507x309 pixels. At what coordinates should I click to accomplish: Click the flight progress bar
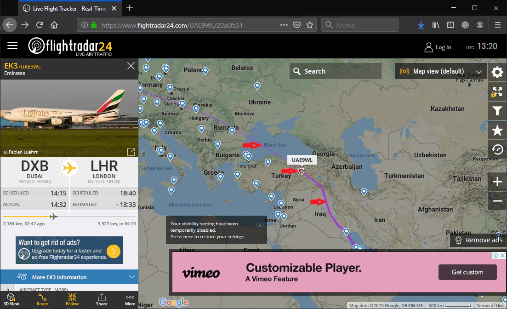click(69, 217)
